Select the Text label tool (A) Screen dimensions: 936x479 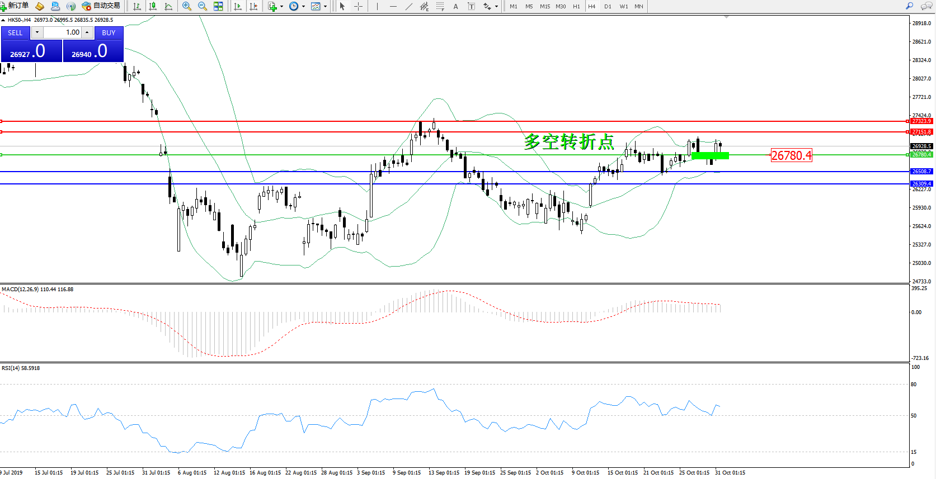coord(455,6)
